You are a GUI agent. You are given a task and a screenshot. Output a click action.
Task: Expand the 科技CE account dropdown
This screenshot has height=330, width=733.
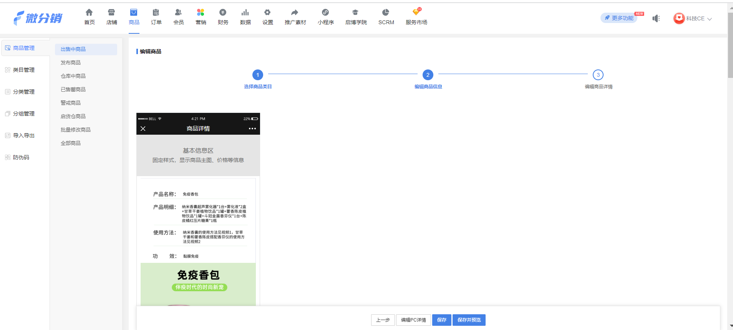tap(709, 19)
